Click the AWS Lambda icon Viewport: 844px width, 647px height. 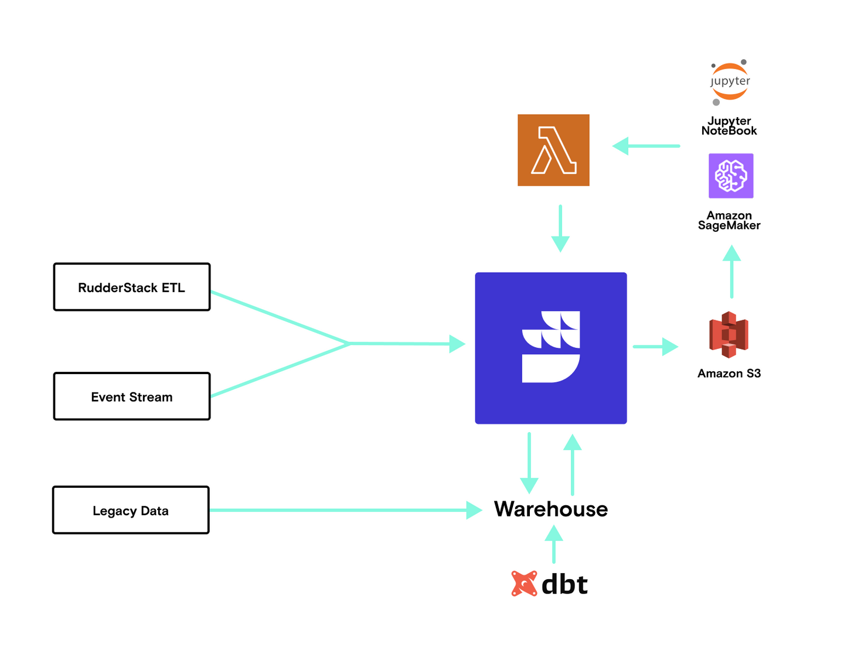(553, 150)
